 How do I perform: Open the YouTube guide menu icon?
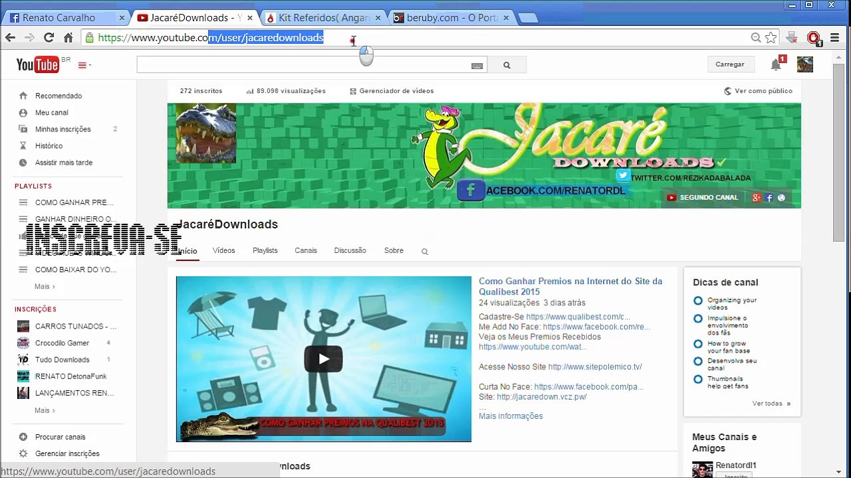pos(84,65)
